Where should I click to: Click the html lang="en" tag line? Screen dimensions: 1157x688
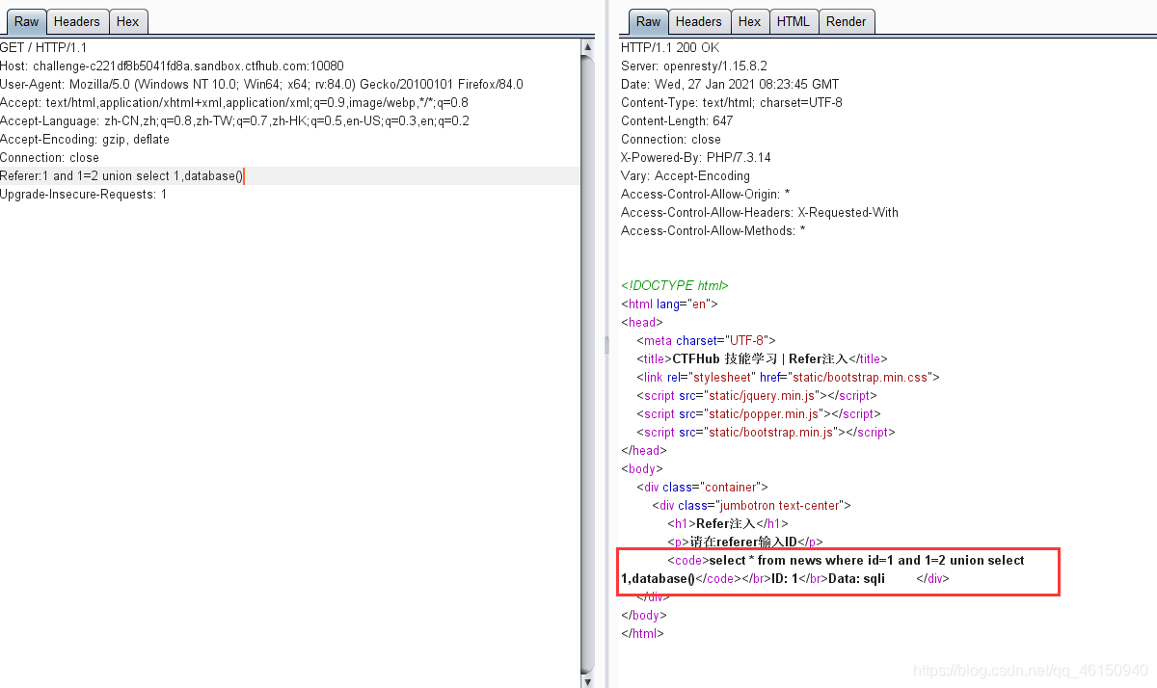pyautogui.click(x=670, y=304)
